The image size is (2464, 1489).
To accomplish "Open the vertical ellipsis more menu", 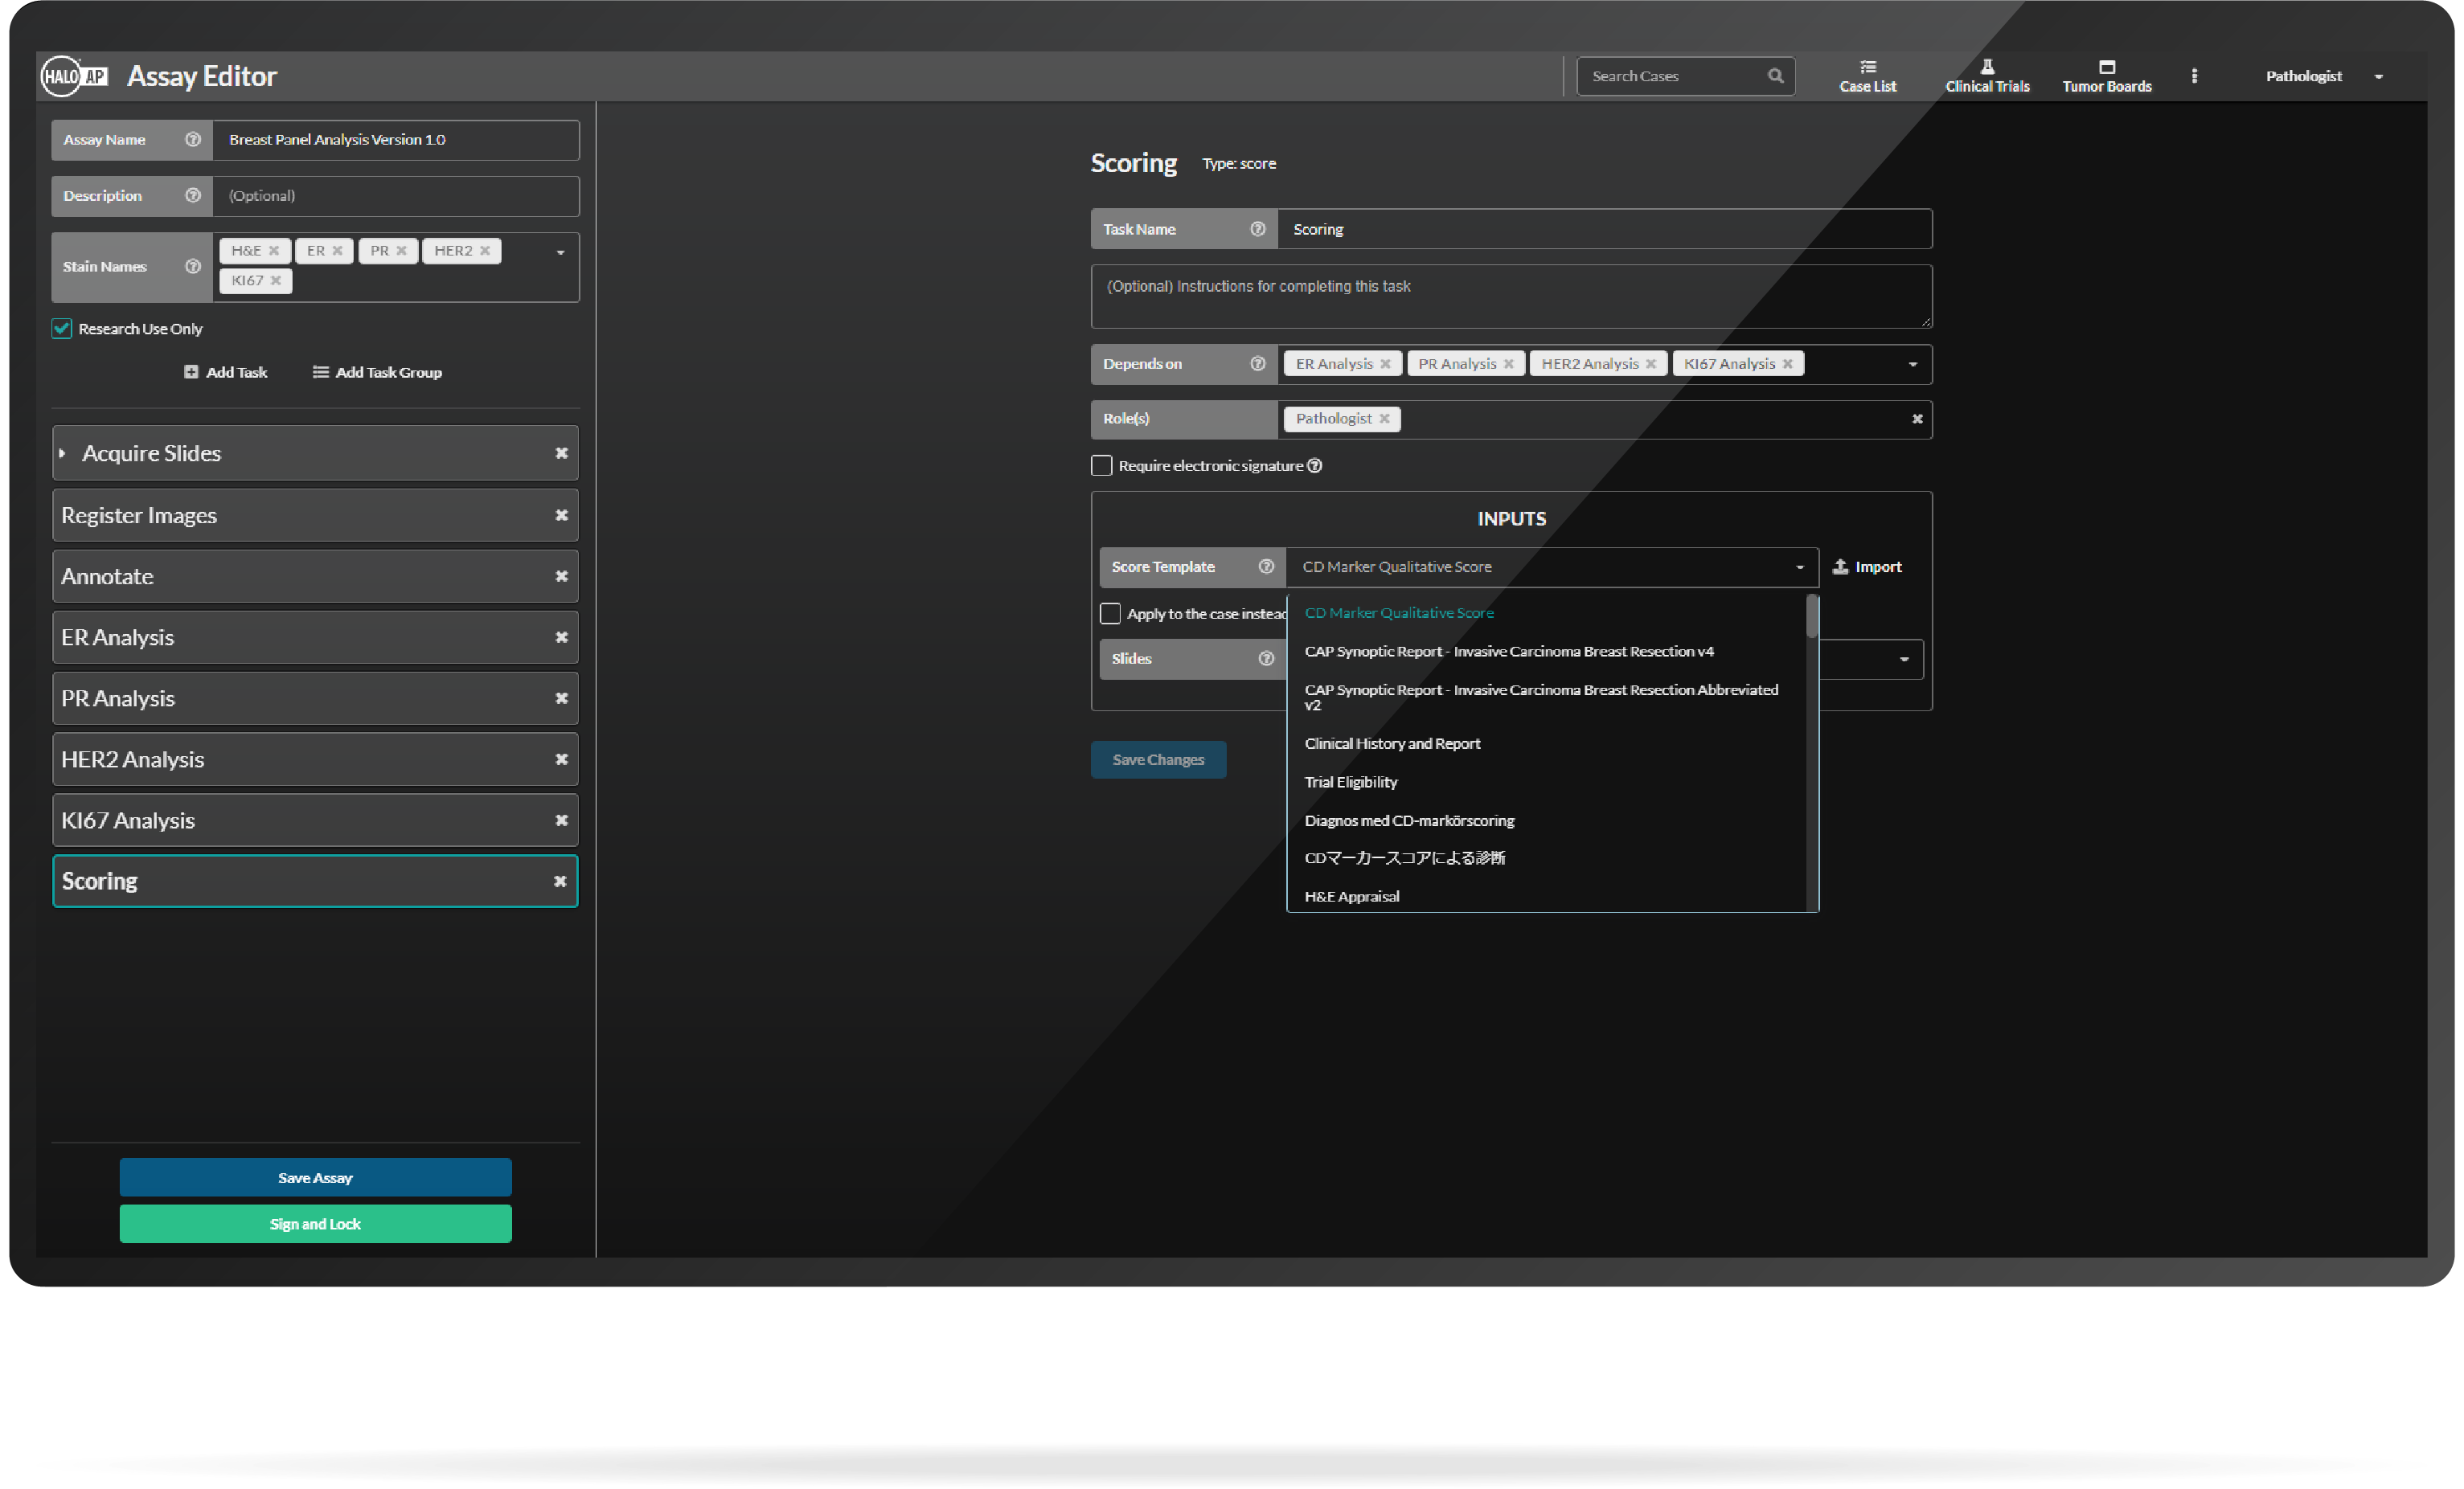I will click(x=2194, y=76).
